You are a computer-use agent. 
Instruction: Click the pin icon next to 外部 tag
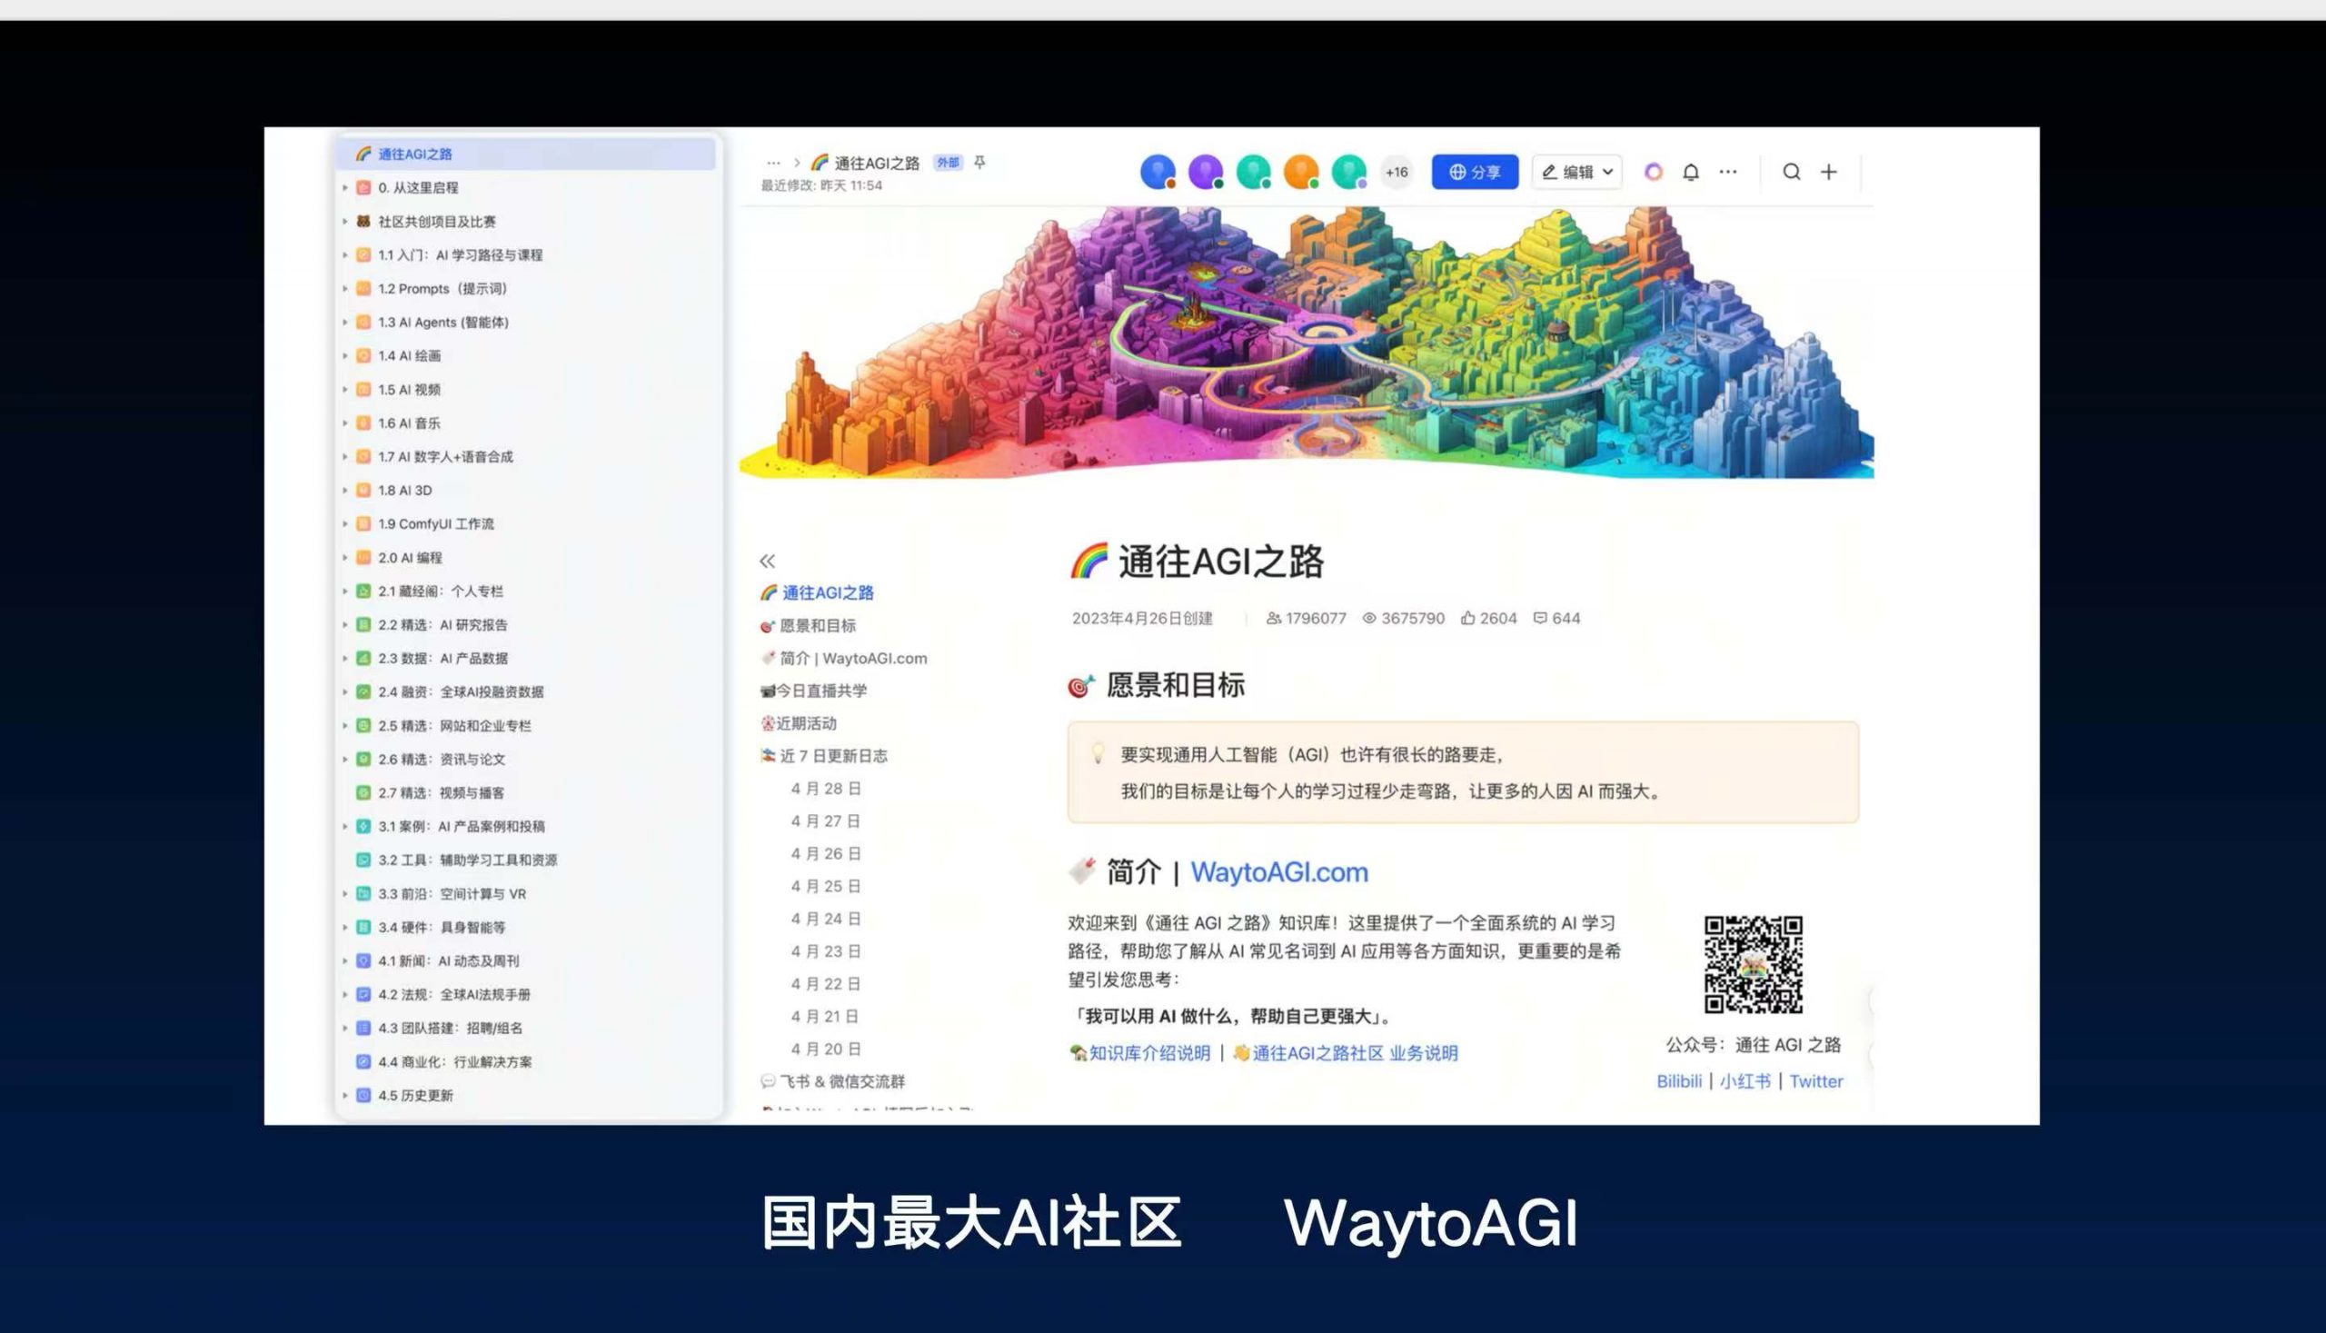979,162
